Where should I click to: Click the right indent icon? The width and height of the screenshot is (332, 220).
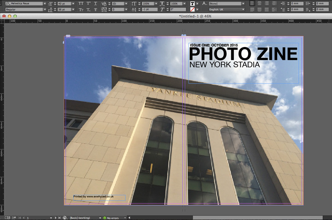308,3
